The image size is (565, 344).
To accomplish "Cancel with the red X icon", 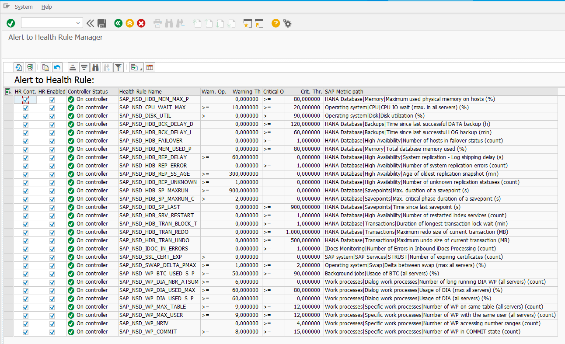I will [141, 23].
